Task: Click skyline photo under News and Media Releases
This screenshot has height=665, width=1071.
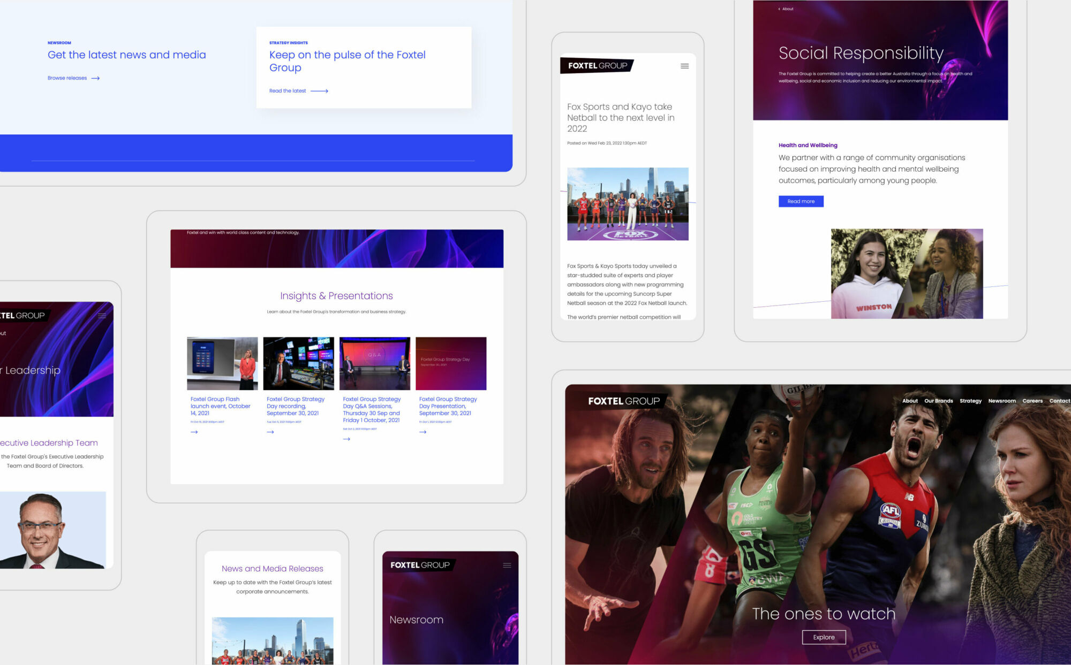Action: tap(273, 641)
